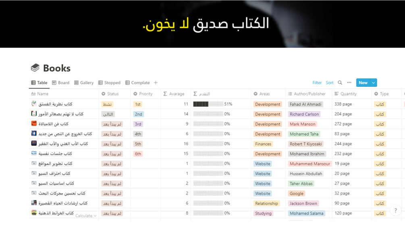
Task: Click progress bar in Richard Carlson row
Action: pyautogui.click(x=208, y=114)
